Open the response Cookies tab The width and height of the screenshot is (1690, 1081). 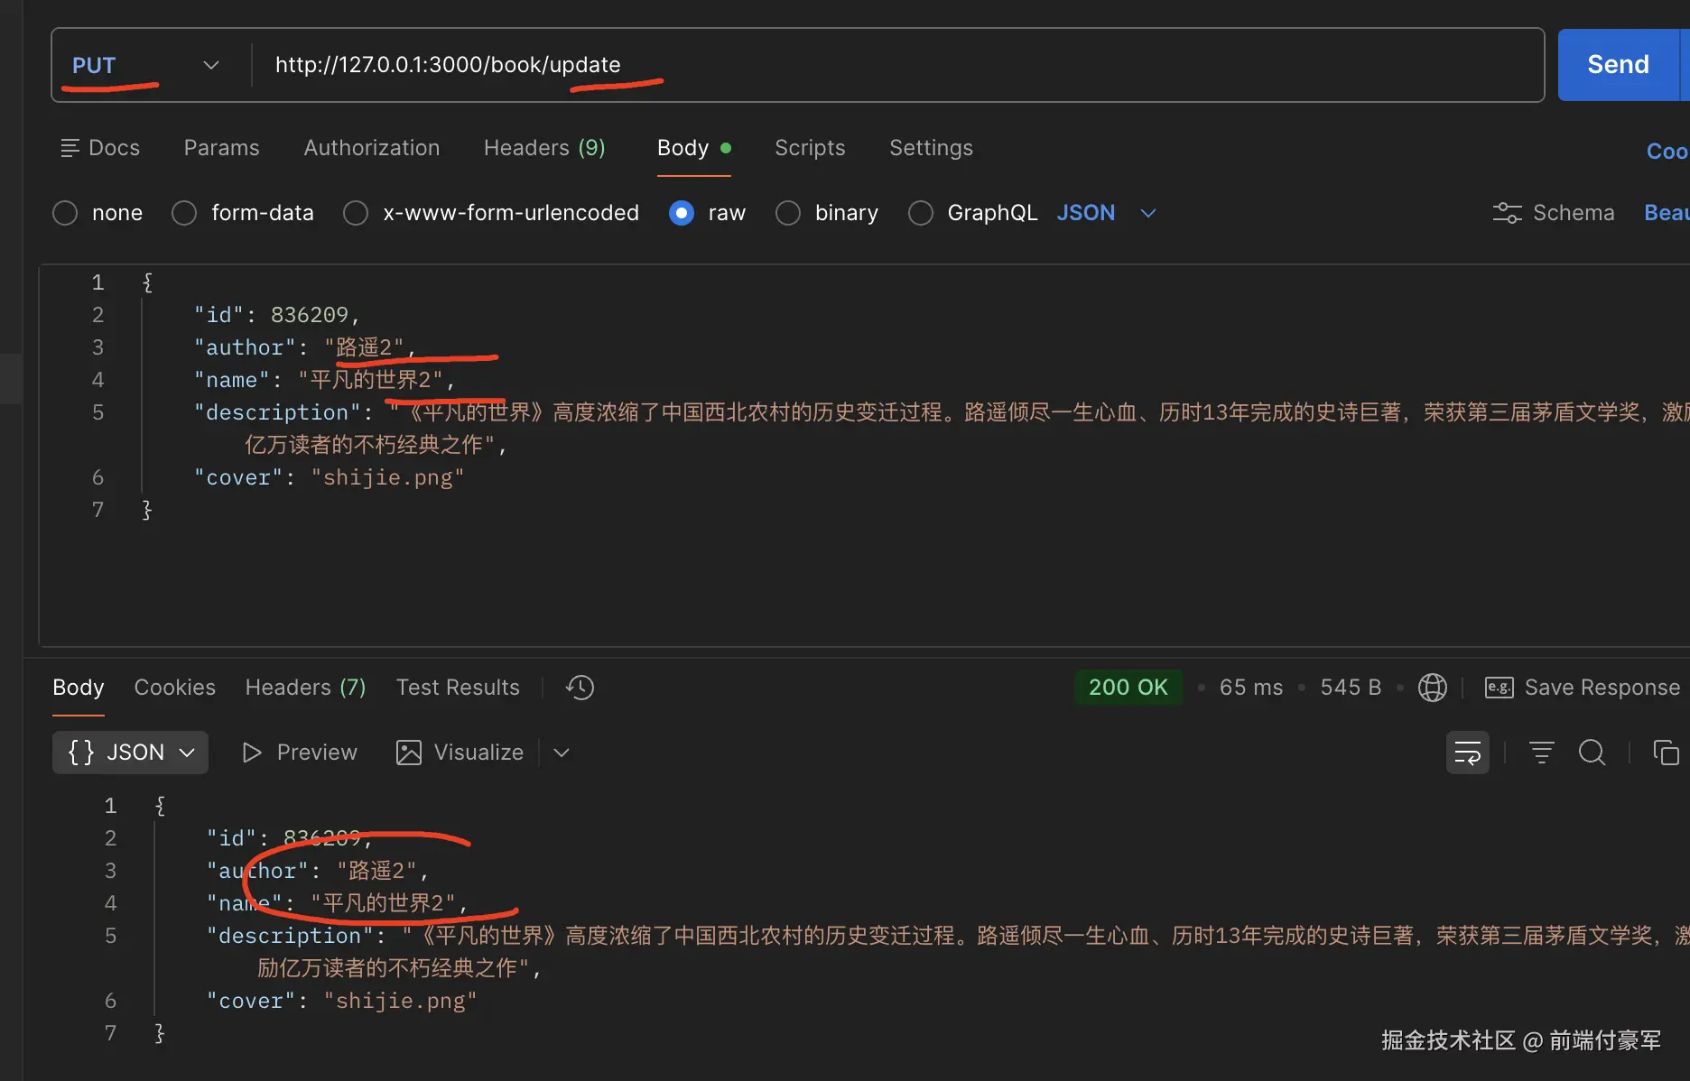pyautogui.click(x=175, y=688)
